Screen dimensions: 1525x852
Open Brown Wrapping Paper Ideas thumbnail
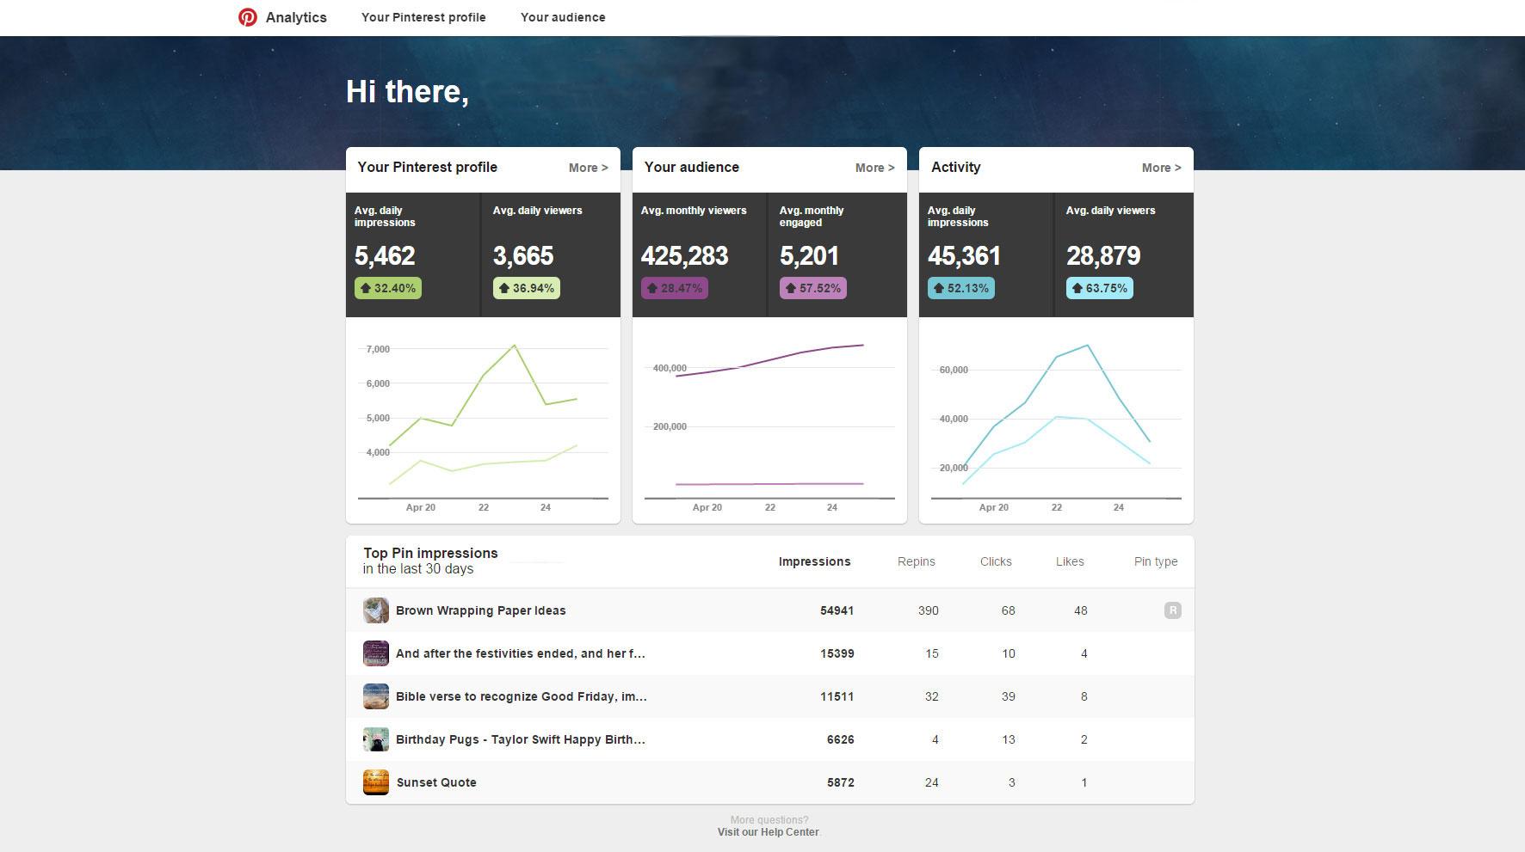[375, 610]
